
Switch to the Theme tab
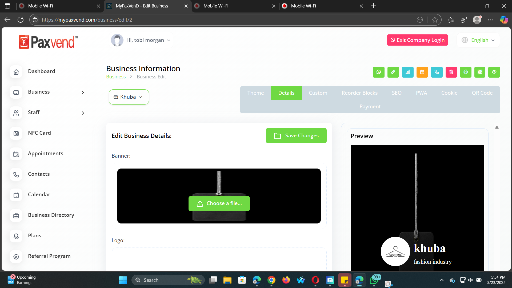255,93
